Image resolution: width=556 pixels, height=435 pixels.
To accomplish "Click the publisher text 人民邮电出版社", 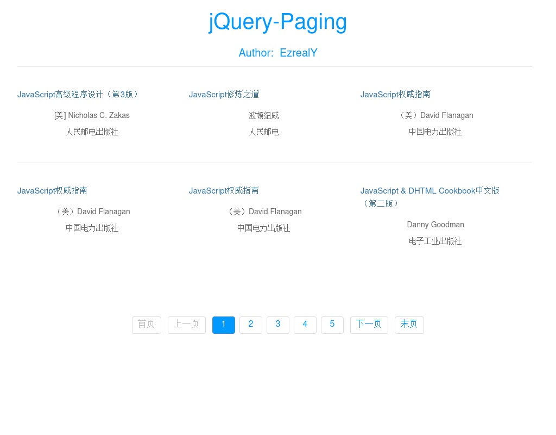I will pyautogui.click(x=92, y=132).
